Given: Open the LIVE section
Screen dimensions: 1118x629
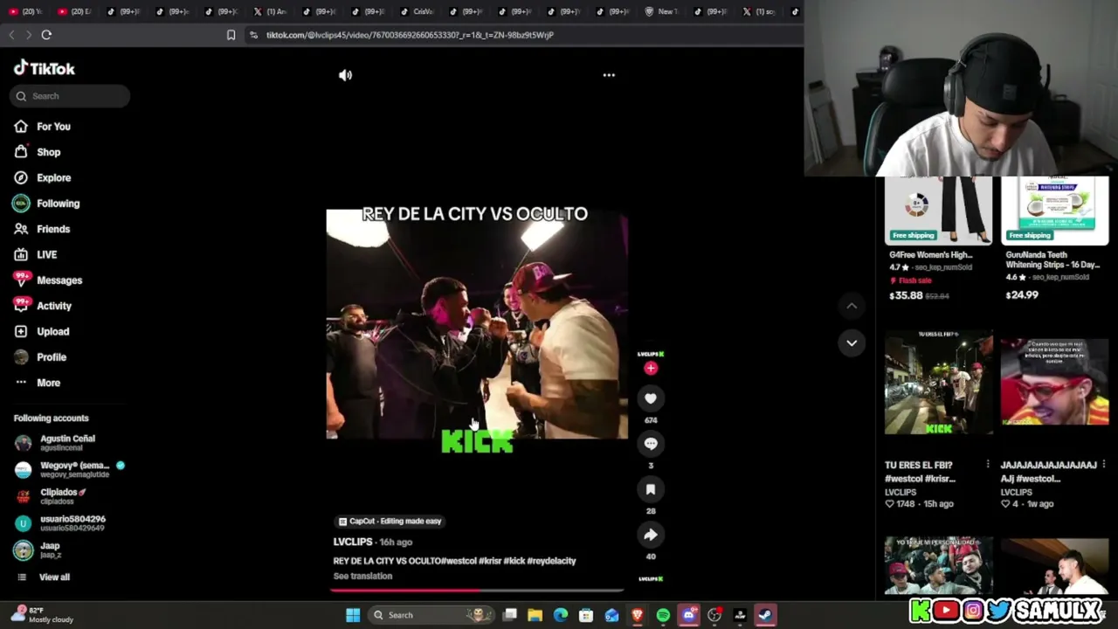Looking at the screenshot, I should pos(35,254).
